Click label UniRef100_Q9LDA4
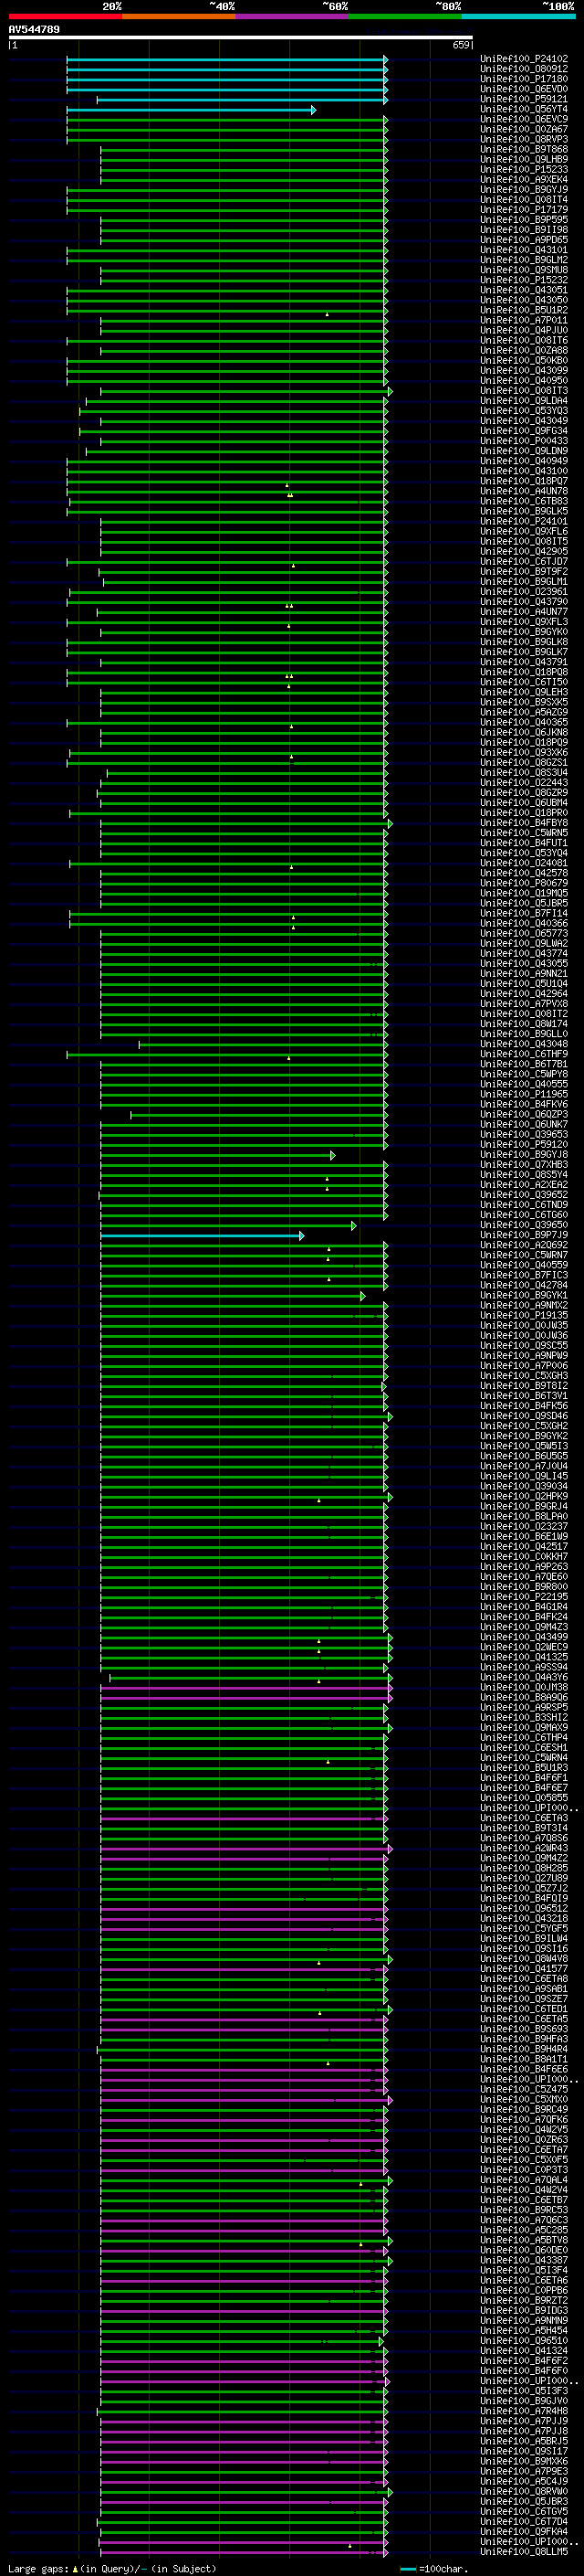 point(524,400)
